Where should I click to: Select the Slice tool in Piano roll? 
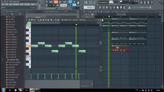coord(51,20)
